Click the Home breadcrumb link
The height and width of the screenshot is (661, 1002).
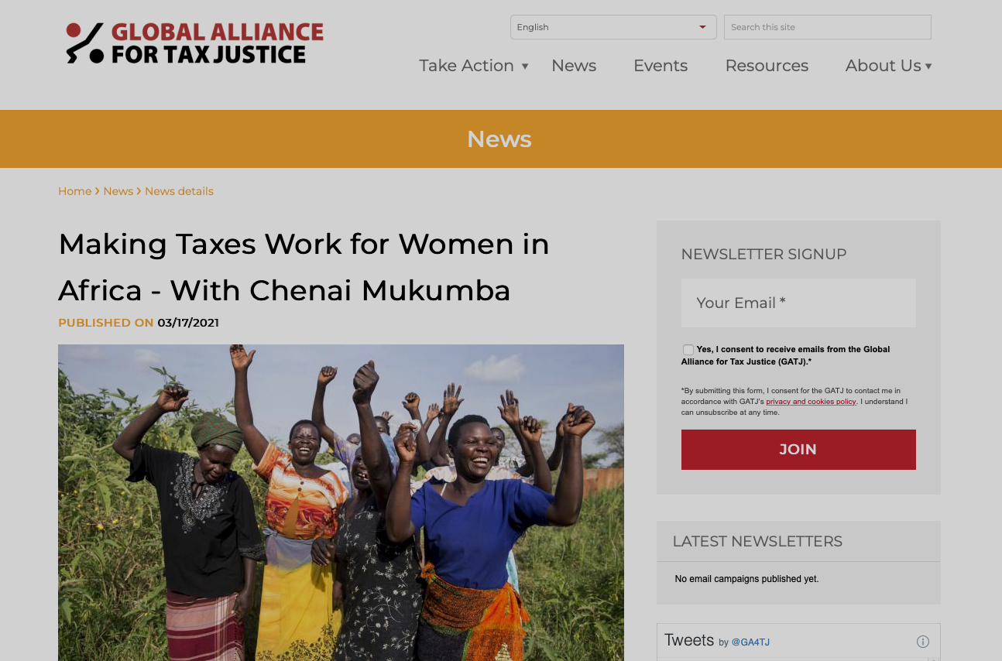pyautogui.click(x=75, y=191)
